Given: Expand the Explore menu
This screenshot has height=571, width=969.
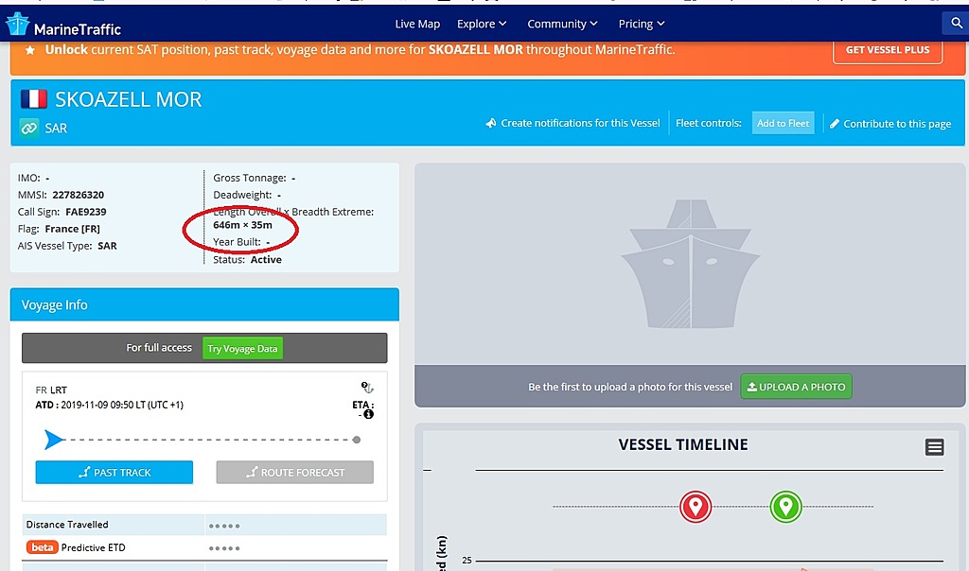Looking at the screenshot, I should pos(482,24).
